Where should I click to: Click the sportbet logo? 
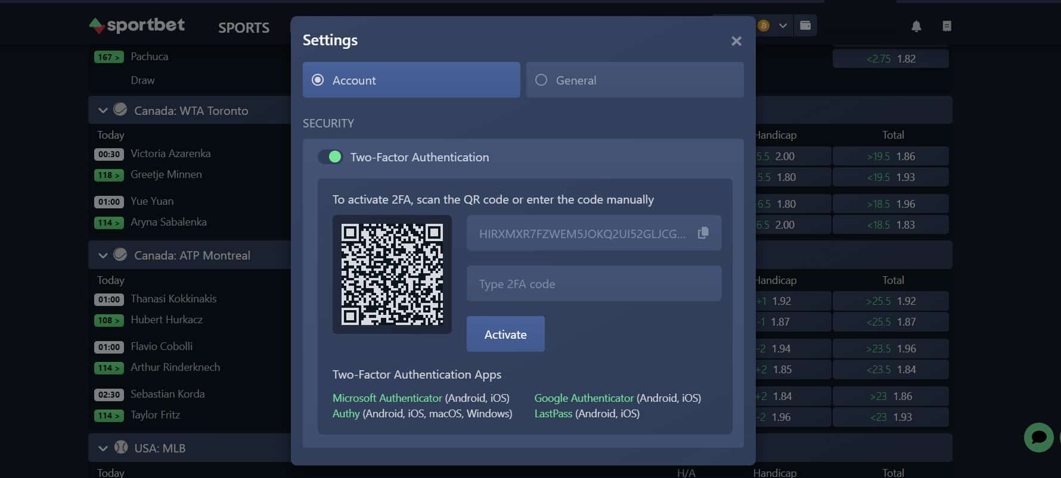(137, 25)
